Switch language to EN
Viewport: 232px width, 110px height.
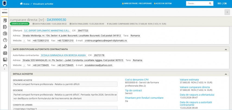(x=225, y=4)
